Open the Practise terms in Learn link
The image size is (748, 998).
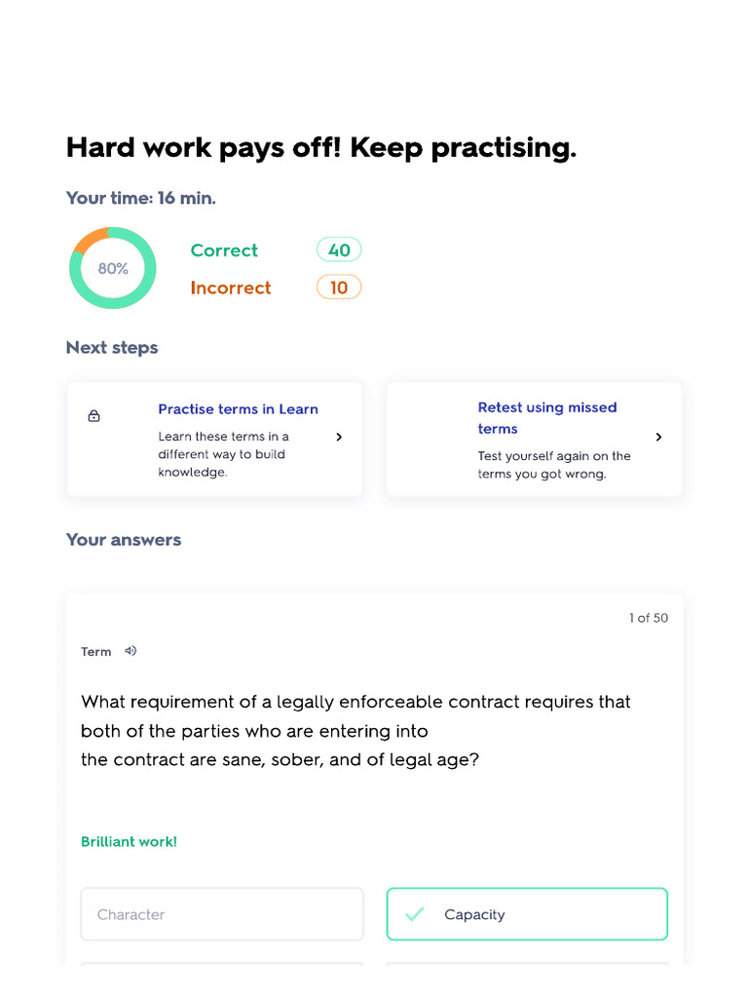pyautogui.click(x=238, y=409)
